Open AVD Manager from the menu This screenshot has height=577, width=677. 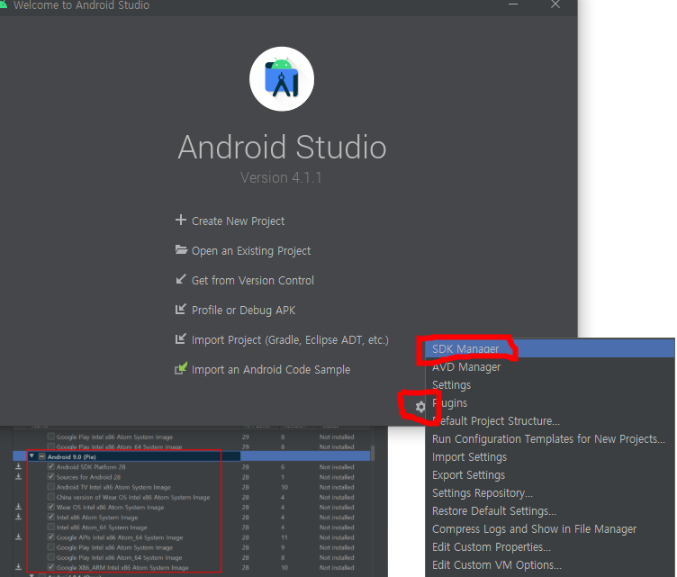click(x=550, y=367)
